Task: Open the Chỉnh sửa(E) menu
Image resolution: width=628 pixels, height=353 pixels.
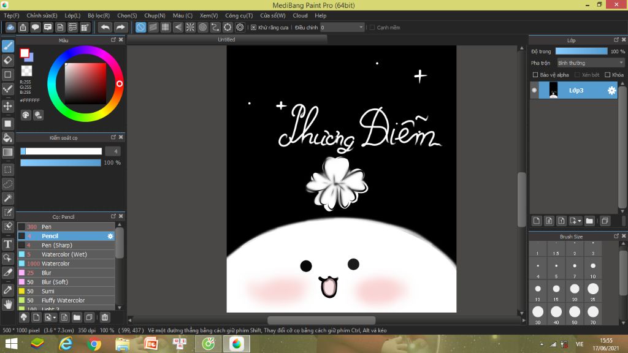Action: [42, 15]
